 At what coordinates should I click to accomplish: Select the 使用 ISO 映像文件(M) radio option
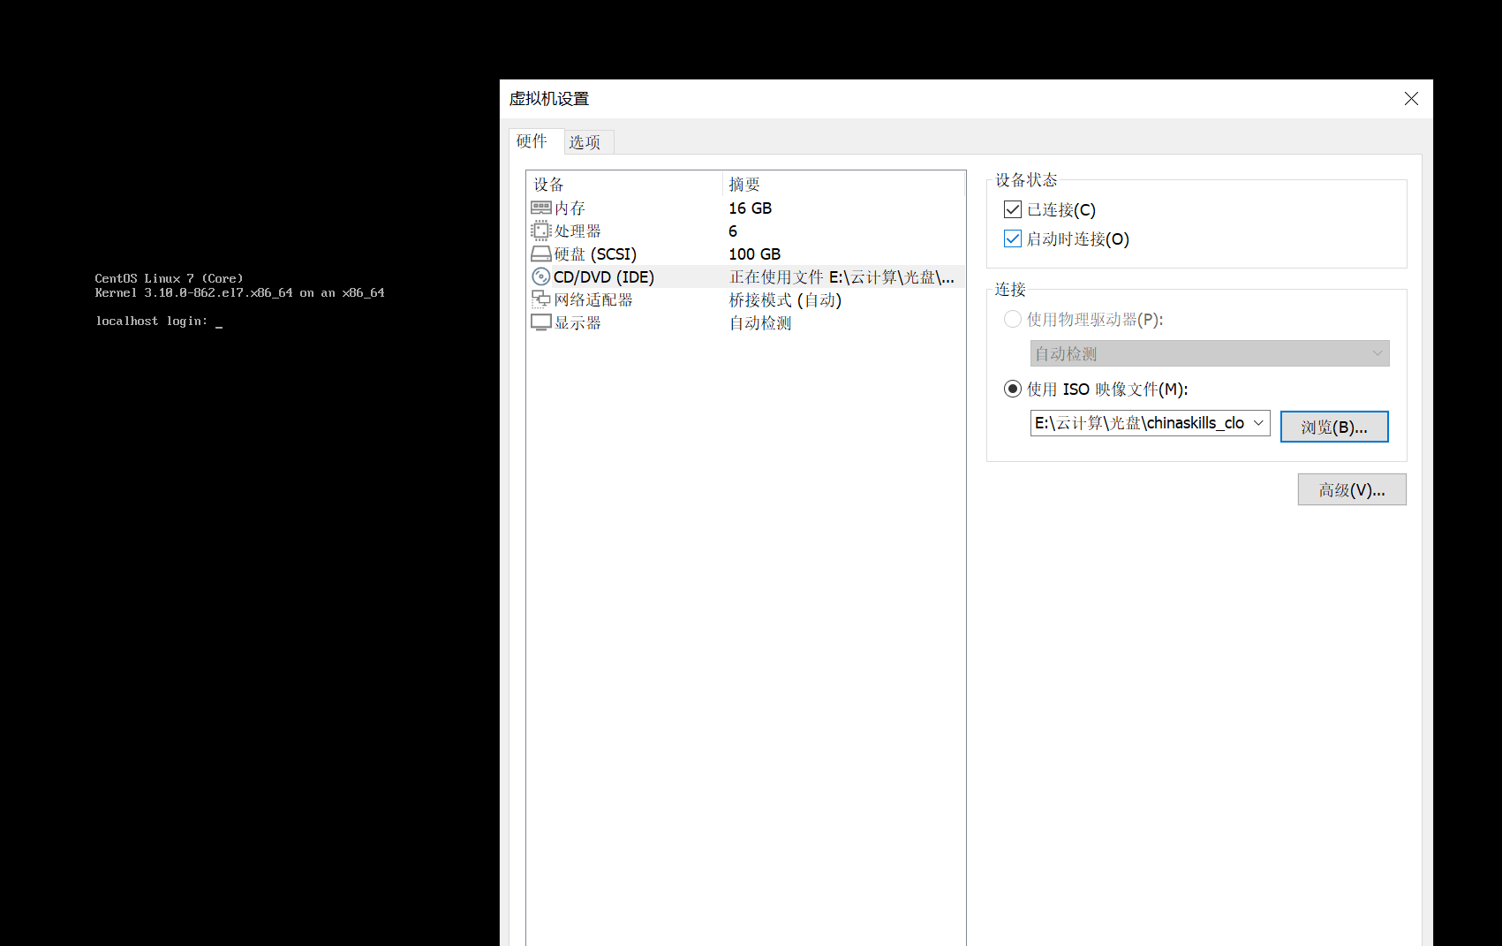click(1012, 389)
